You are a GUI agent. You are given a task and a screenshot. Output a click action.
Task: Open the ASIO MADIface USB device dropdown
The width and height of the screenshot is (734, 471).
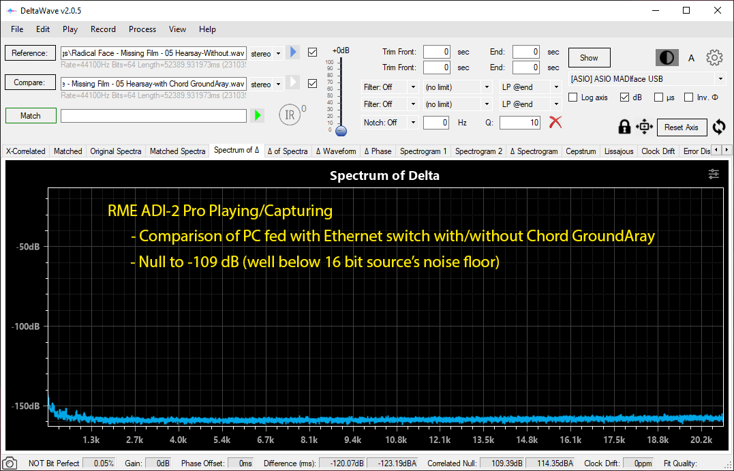coord(647,79)
